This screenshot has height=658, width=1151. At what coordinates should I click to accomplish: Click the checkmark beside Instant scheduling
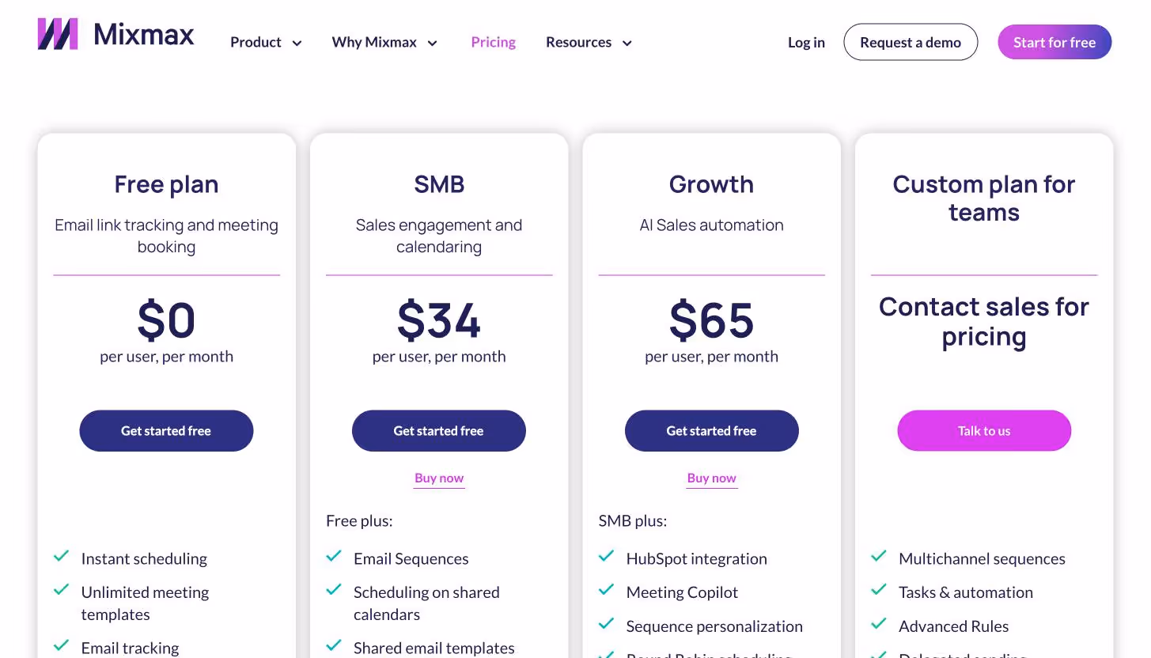point(62,556)
